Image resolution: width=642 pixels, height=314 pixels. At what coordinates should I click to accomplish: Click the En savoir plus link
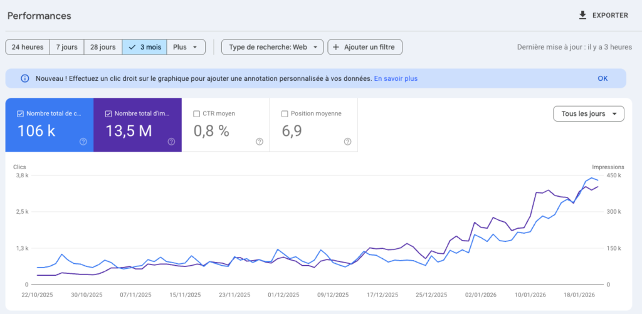(x=396, y=78)
